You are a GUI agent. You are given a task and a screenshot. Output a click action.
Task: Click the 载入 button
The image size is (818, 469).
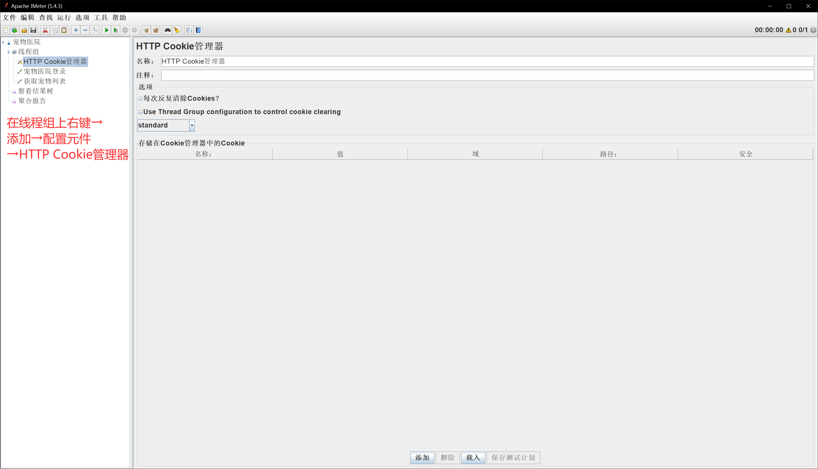click(x=473, y=458)
